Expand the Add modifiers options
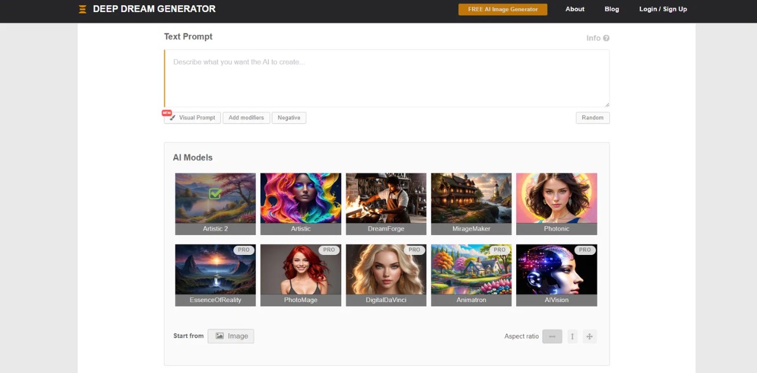This screenshot has width=757, height=373. pos(246,118)
